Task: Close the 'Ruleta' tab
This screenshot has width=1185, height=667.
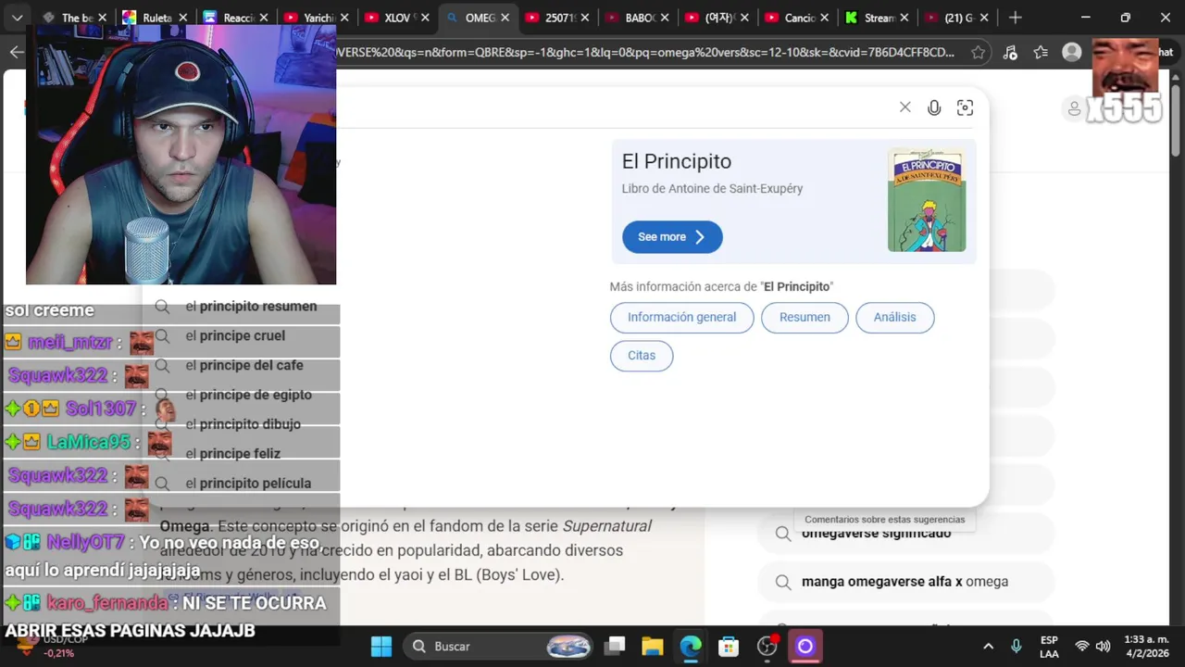Action: click(x=183, y=18)
